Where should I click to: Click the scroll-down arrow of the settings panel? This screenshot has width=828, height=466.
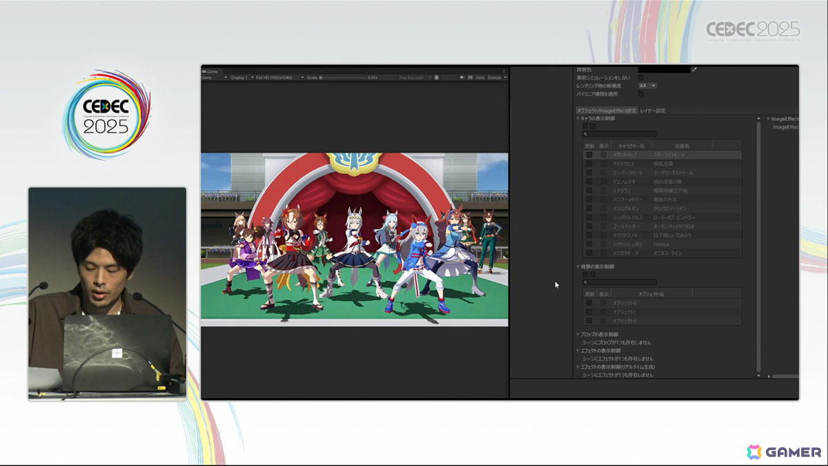point(759,376)
